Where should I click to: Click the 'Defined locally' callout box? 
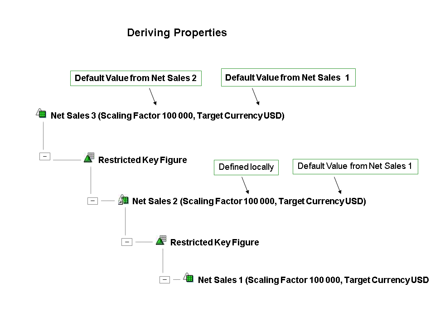click(246, 167)
